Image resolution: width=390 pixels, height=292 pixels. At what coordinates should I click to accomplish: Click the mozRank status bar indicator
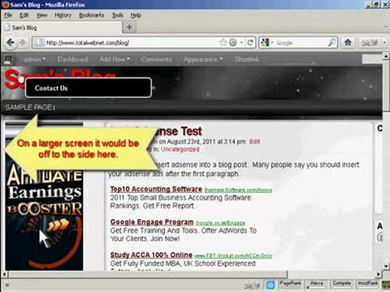tap(368, 285)
